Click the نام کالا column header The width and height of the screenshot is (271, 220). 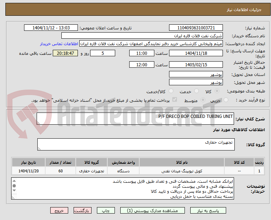182,162
